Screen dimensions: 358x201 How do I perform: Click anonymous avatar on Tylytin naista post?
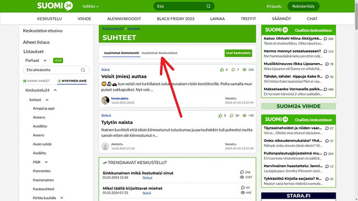[105, 146]
